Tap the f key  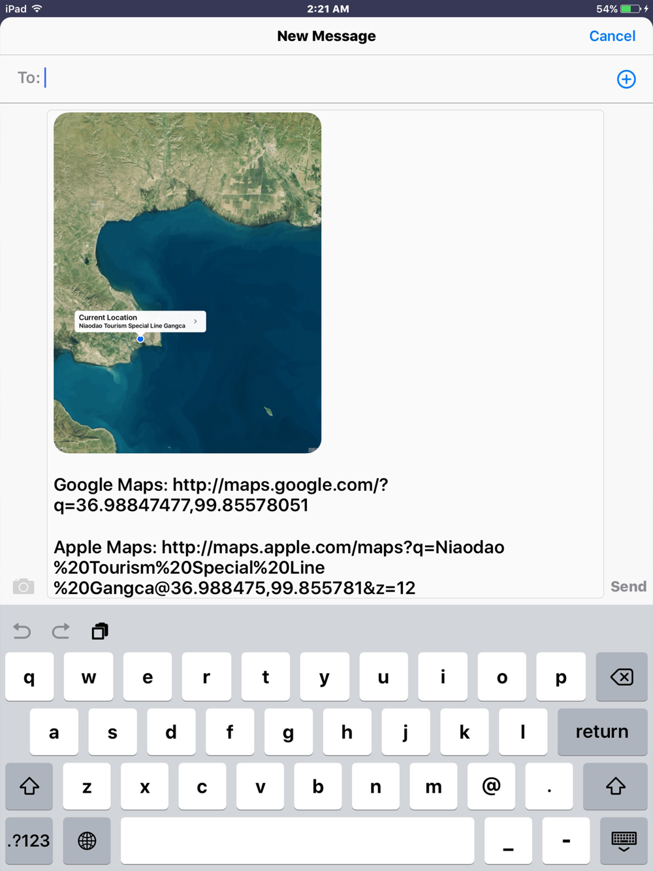click(230, 732)
